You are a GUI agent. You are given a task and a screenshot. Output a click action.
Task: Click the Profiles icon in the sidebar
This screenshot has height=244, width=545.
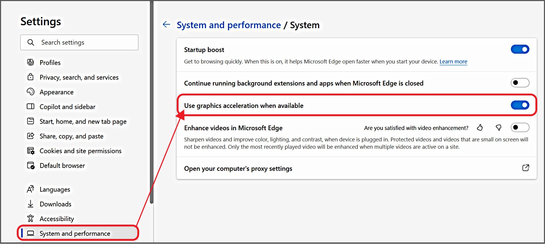click(31, 62)
